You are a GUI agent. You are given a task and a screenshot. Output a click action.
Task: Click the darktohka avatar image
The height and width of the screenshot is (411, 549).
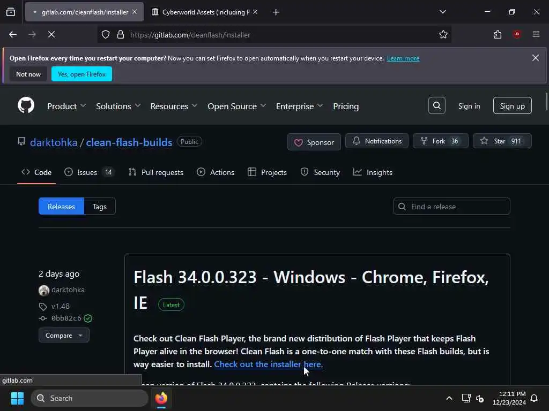tap(44, 290)
